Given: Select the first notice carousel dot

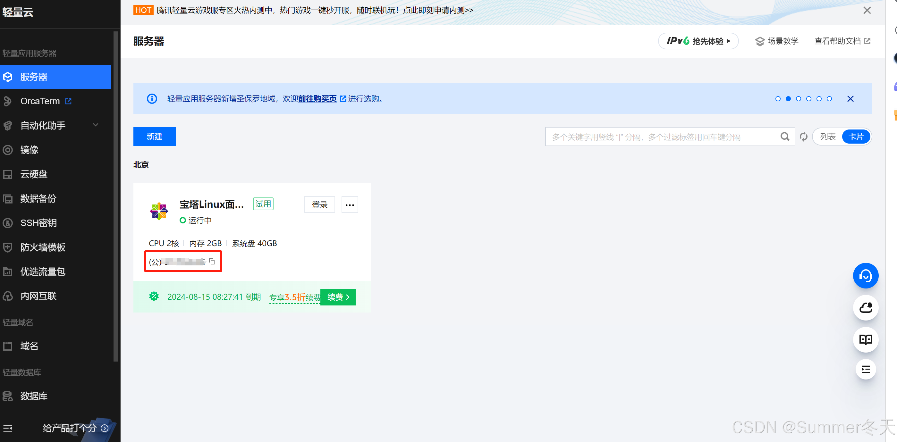Looking at the screenshot, I should pyautogui.click(x=778, y=99).
